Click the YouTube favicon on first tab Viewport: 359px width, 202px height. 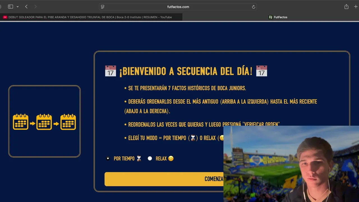tap(5, 17)
